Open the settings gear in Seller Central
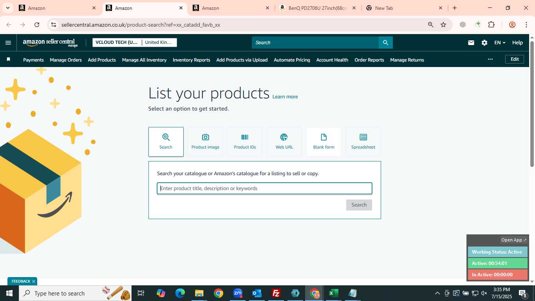The image size is (535, 301). [x=484, y=43]
